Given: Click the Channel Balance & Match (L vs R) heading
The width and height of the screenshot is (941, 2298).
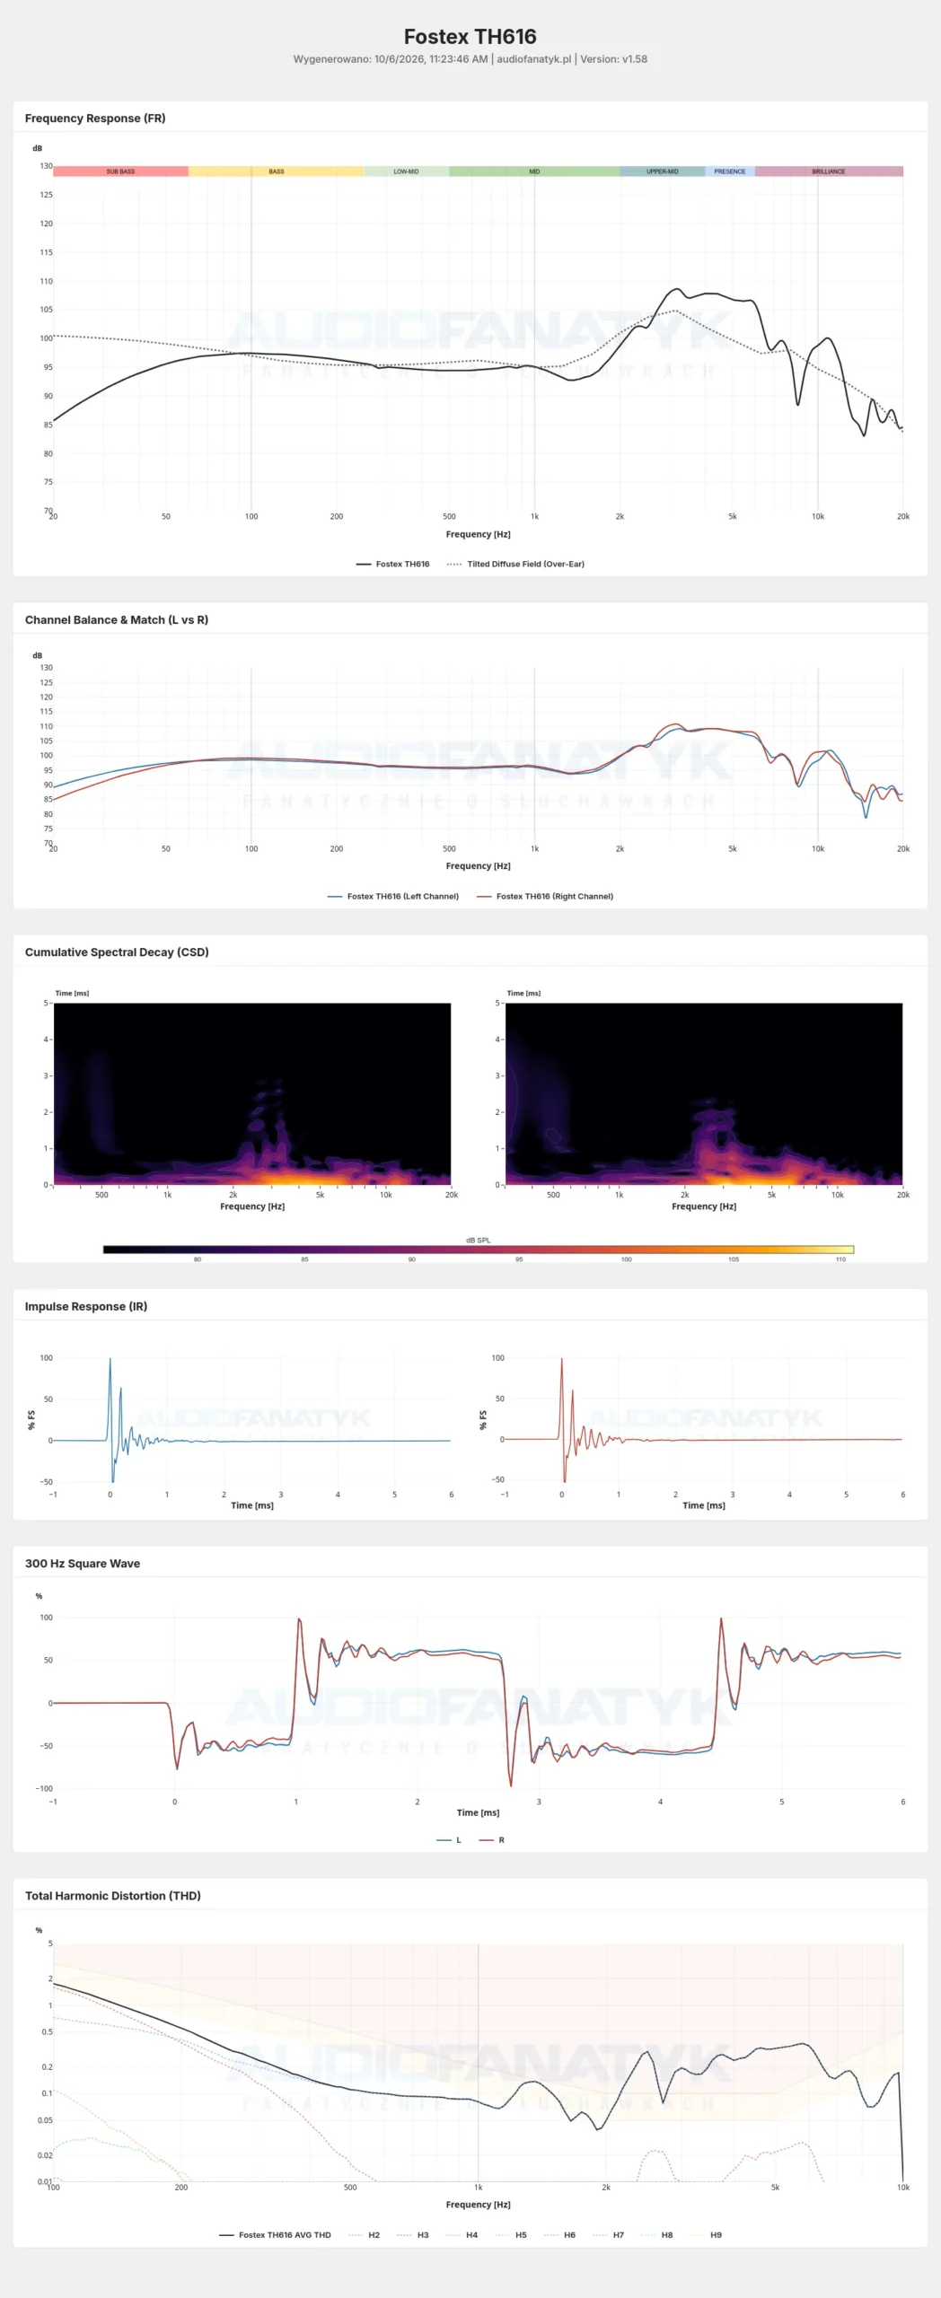Looking at the screenshot, I should coord(117,619).
